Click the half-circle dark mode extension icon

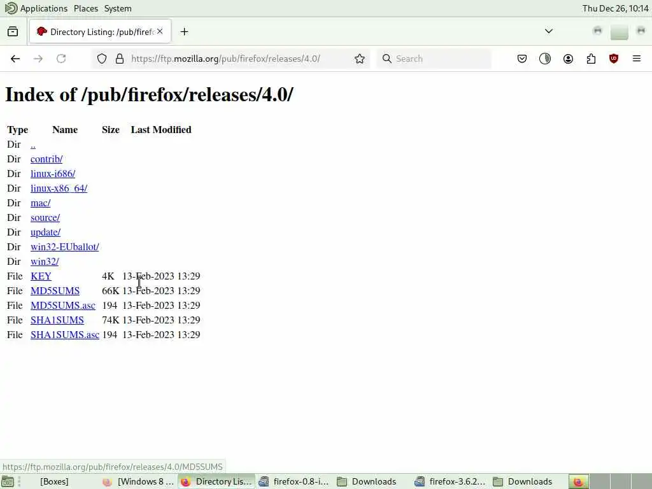click(x=545, y=59)
